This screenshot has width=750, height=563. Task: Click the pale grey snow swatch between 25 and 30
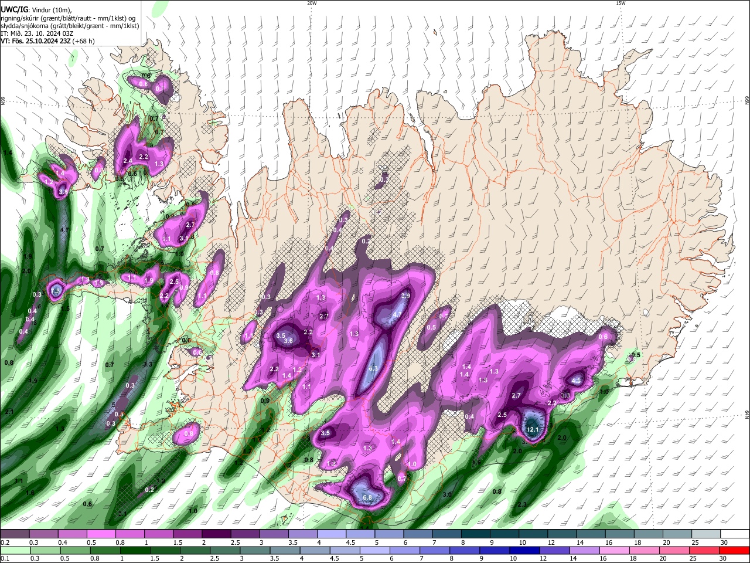click(705, 534)
